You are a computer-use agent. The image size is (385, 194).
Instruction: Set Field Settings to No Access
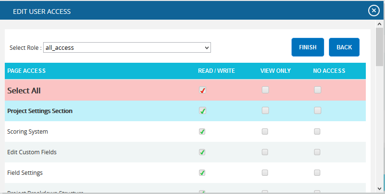tap(317, 172)
